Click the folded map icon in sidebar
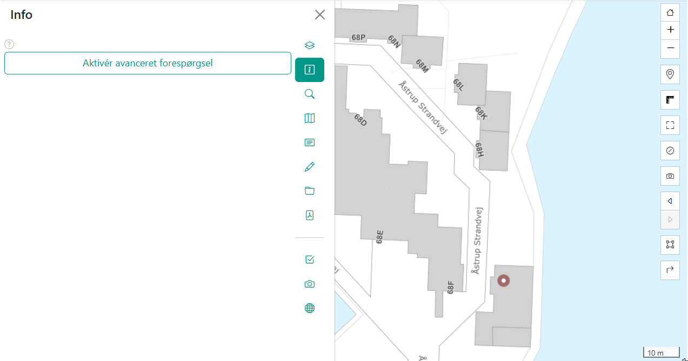This screenshot has width=688, height=361. (309, 118)
